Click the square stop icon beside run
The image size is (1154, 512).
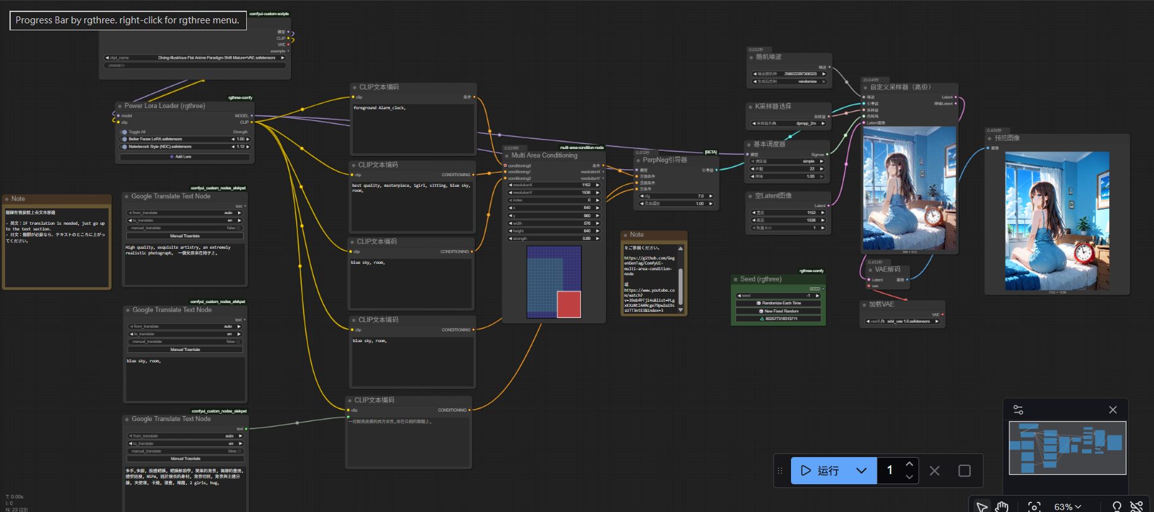point(965,471)
